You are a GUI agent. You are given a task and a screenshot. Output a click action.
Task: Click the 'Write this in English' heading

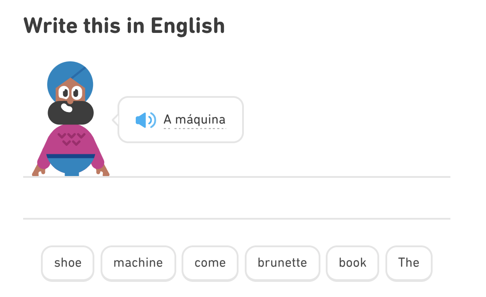(124, 26)
